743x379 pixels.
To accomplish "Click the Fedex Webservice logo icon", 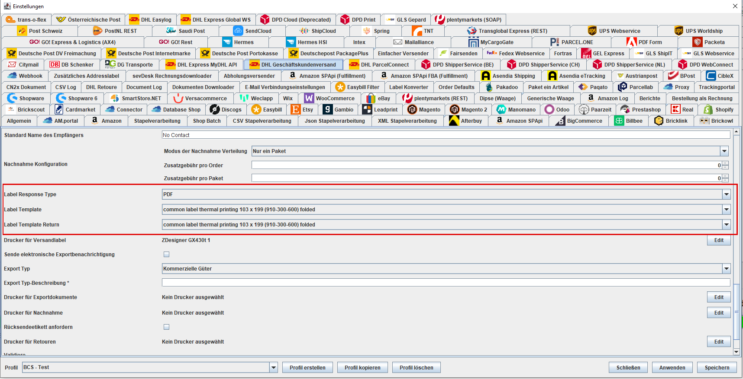I will 492,53.
